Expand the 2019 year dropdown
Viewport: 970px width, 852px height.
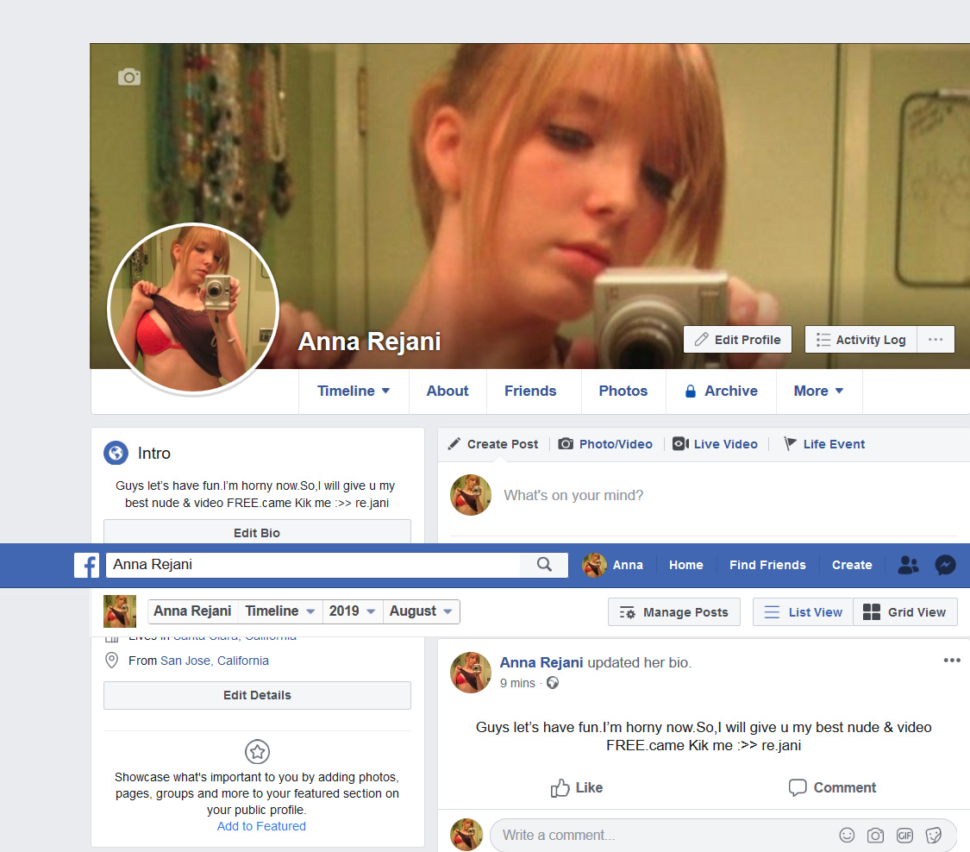click(x=353, y=611)
